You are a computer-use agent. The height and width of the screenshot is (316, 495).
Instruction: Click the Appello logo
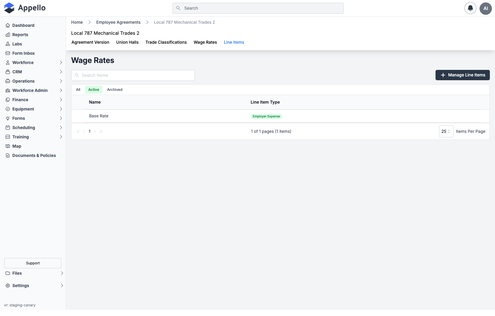(x=25, y=8)
